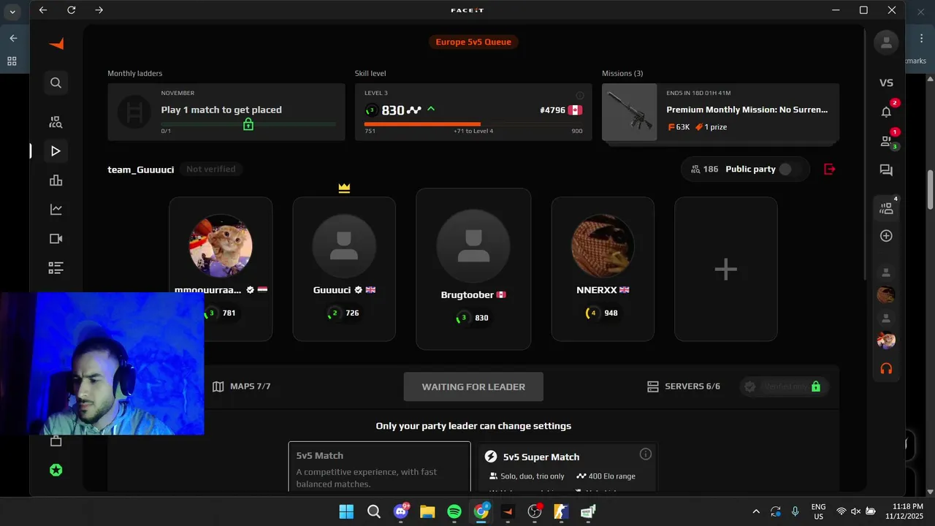Open the search icon in left sidebar
This screenshot has height=526, width=935.
pyautogui.click(x=56, y=83)
